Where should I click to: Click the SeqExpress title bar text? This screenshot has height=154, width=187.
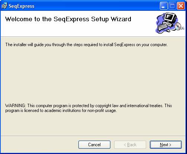(x=22, y=6)
